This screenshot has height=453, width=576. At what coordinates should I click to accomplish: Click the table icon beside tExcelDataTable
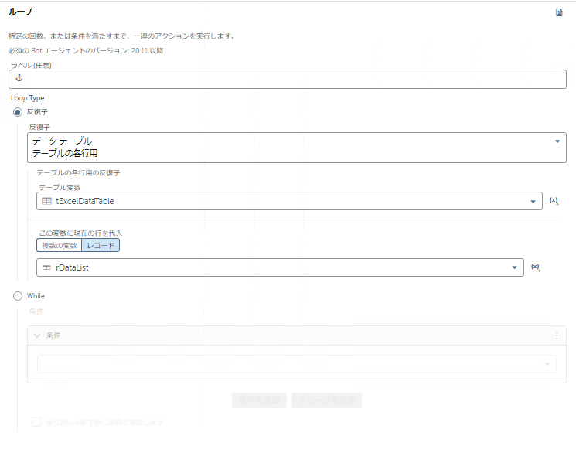47,202
